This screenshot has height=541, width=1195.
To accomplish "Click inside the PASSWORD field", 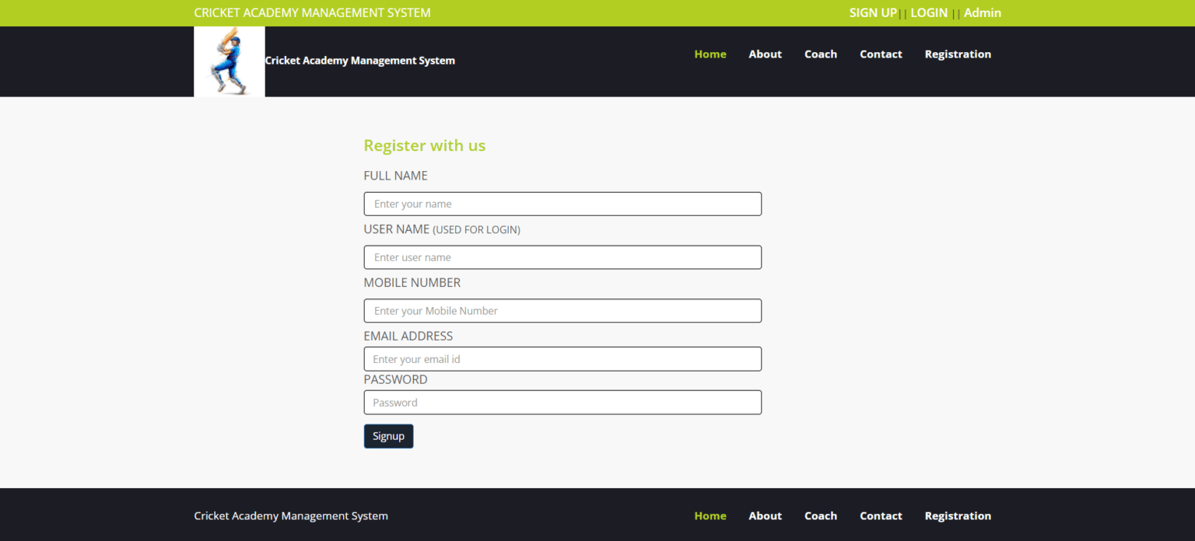I will click(562, 402).
